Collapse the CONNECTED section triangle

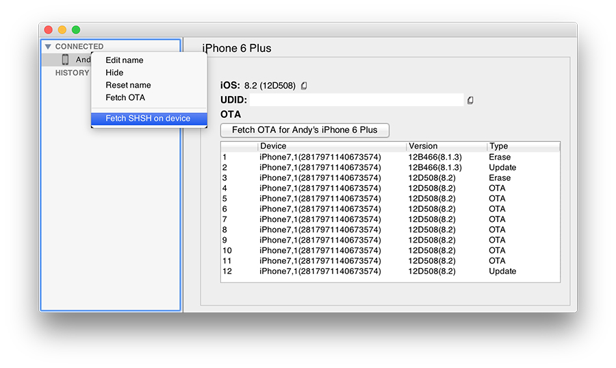(x=48, y=47)
